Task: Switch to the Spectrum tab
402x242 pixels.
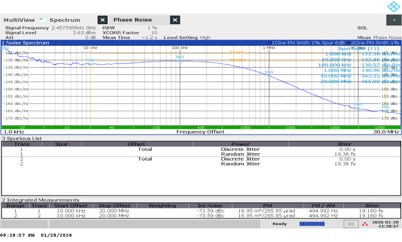Action: pyautogui.click(x=65, y=20)
